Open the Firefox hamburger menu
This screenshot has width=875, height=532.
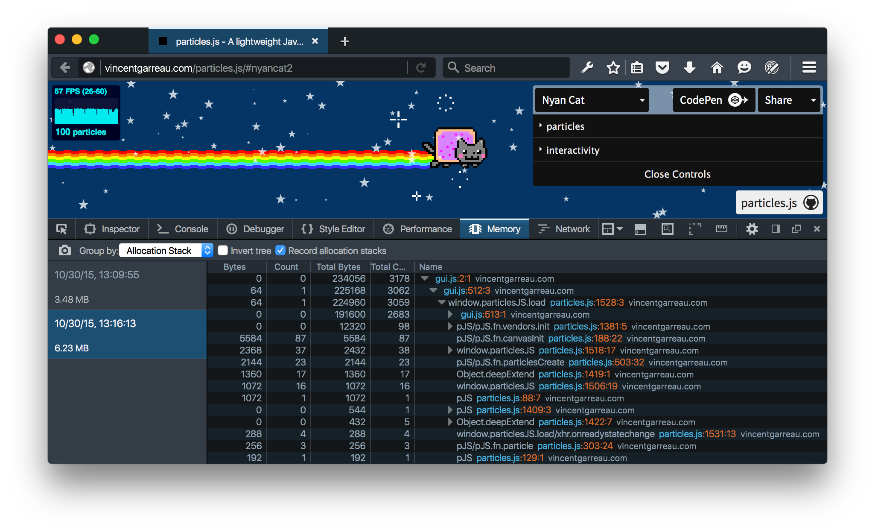tap(809, 67)
